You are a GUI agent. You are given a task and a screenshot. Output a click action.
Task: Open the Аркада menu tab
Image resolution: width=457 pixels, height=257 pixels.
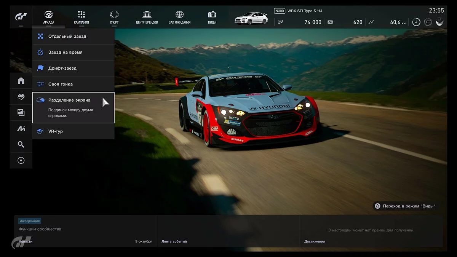(49, 18)
